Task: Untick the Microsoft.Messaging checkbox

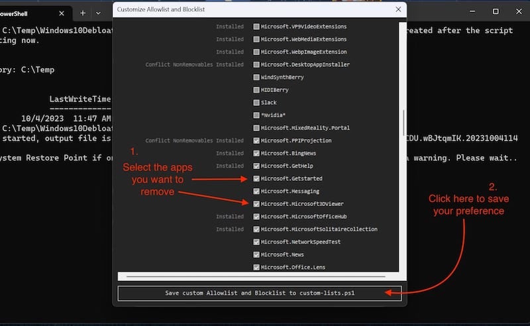Action: pyautogui.click(x=256, y=191)
